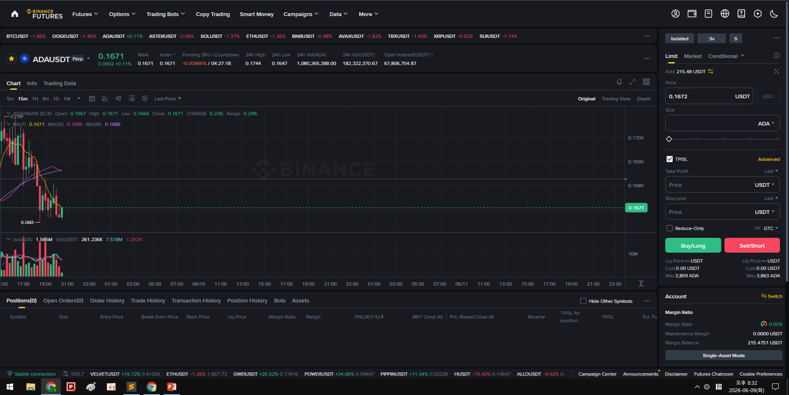This screenshot has height=395, width=789.
Task: Open the Windows Start menu
Action: click(10, 387)
